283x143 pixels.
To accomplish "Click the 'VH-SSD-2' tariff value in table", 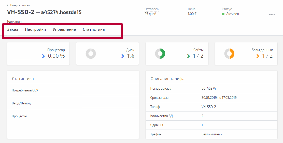I will pos(209,107).
